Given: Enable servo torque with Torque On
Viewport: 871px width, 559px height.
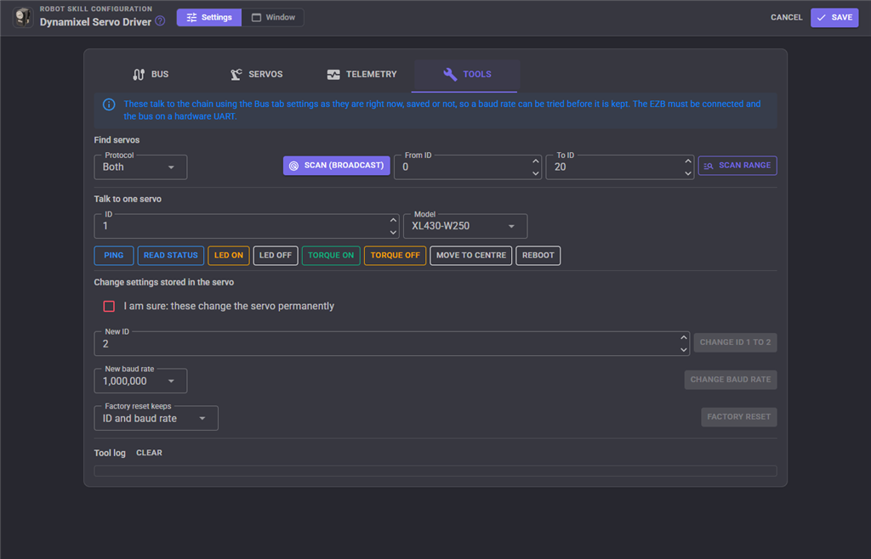Looking at the screenshot, I should 331,256.
